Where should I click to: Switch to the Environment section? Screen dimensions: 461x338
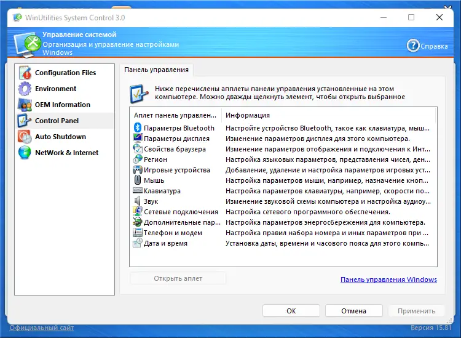pos(64,89)
